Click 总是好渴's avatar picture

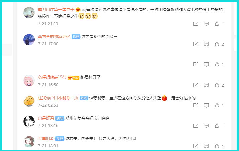[x=29, y=121]
